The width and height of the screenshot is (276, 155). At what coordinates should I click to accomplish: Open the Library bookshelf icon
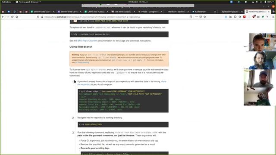[x=230, y=17]
